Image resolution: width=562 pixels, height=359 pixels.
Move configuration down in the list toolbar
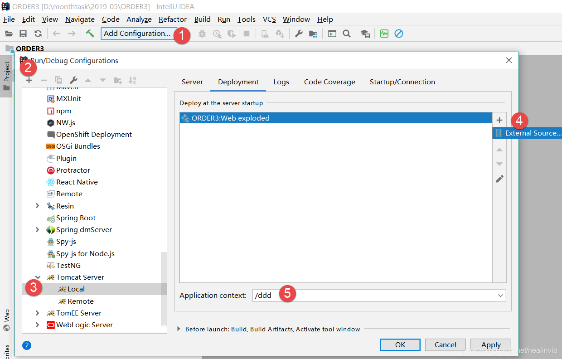point(103,80)
